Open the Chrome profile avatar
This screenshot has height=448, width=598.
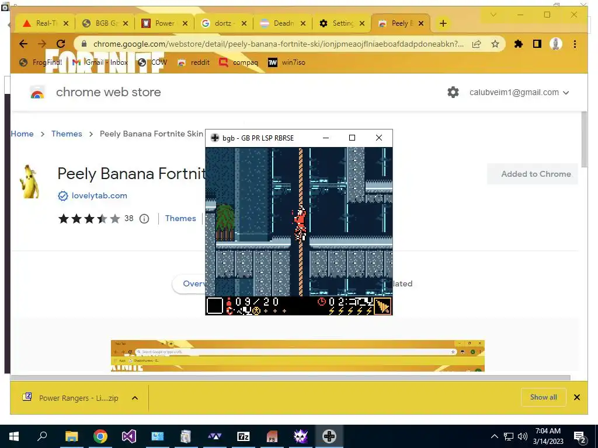pos(556,44)
